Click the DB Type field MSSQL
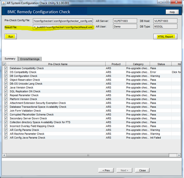The width and height of the screenshot is (184, 178). tap(165, 26)
